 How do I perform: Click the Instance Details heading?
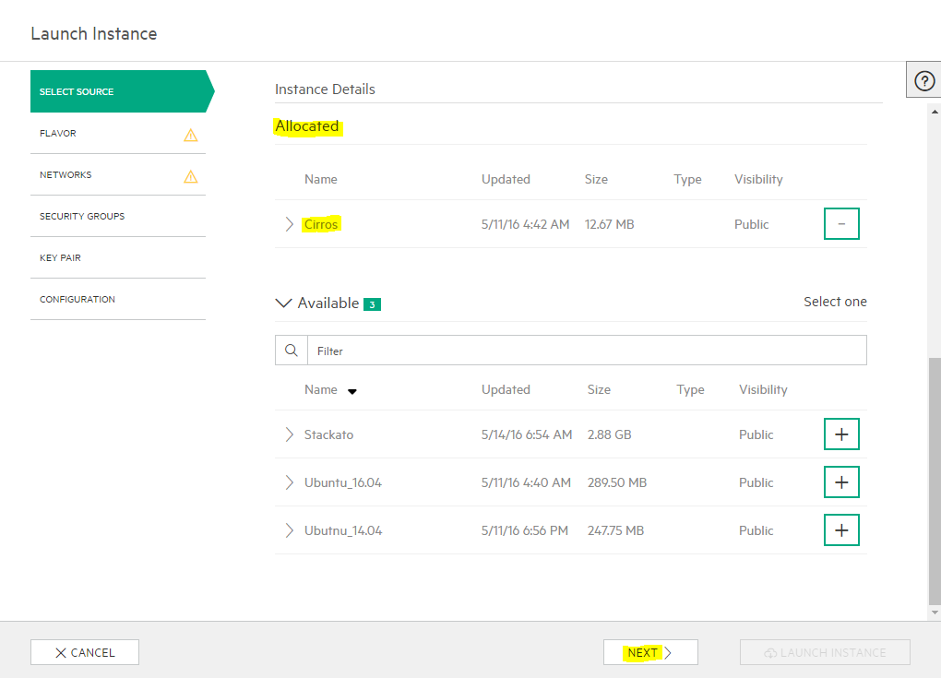tap(325, 89)
